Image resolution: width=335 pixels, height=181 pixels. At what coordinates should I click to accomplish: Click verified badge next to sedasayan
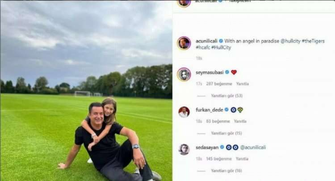pyautogui.click(x=222, y=147)
